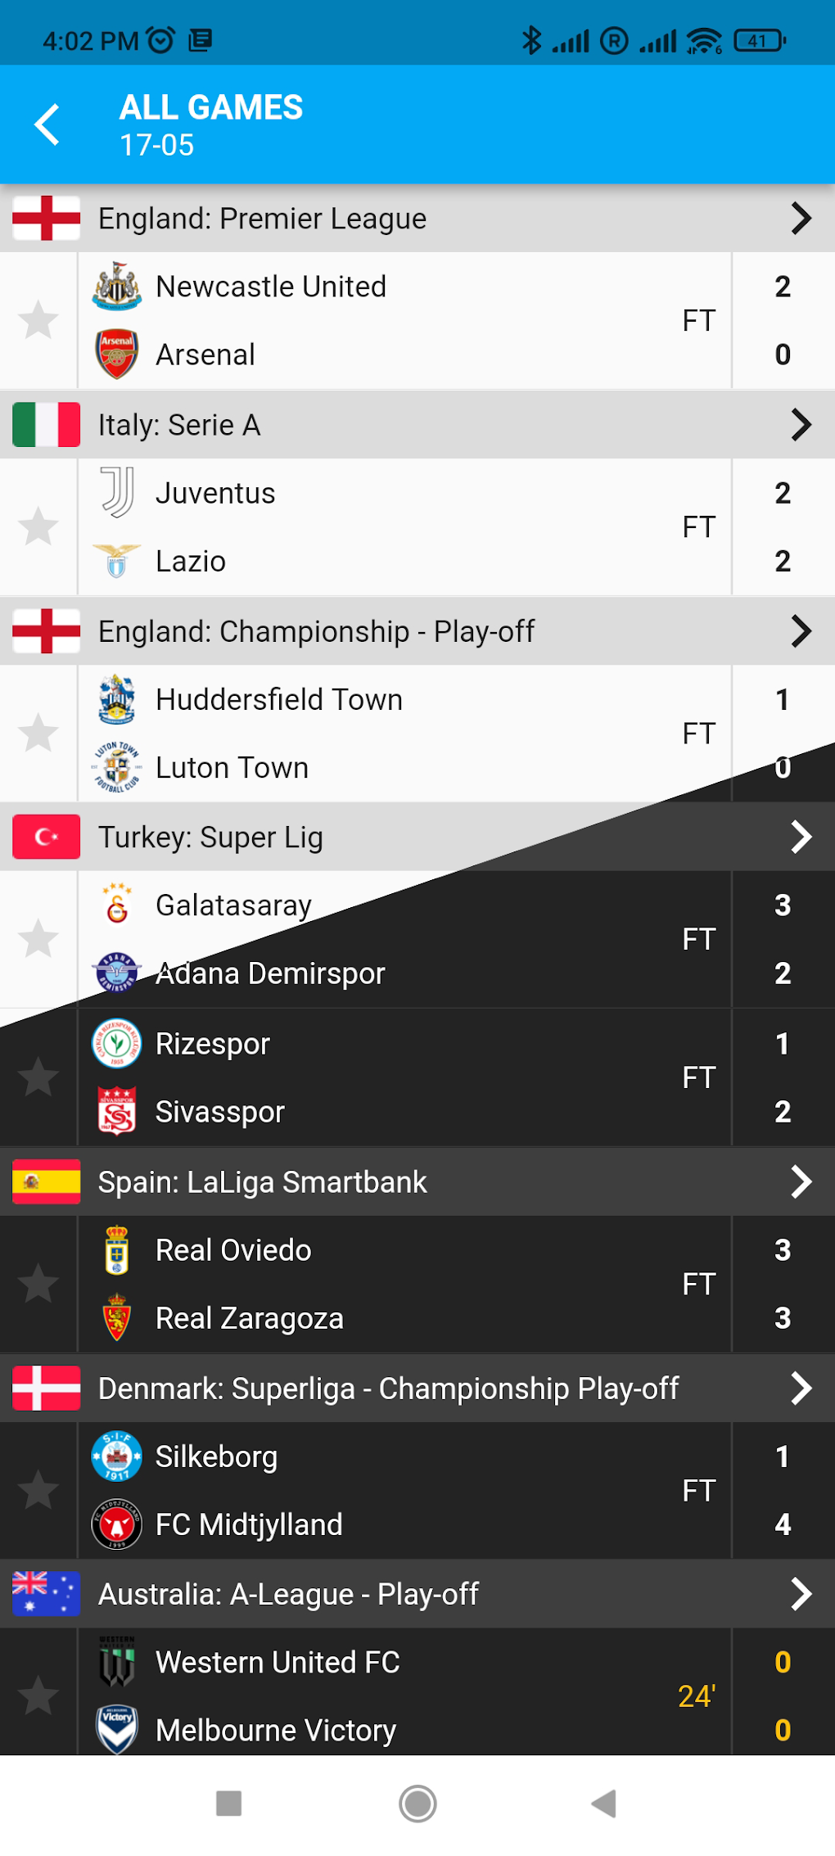Tap the Newcastle United club crest

pyautogui.click(x=117, y=287)
